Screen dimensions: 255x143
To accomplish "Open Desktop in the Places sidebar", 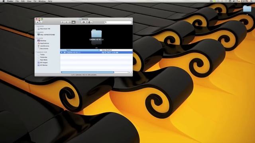I will (42, 41).
